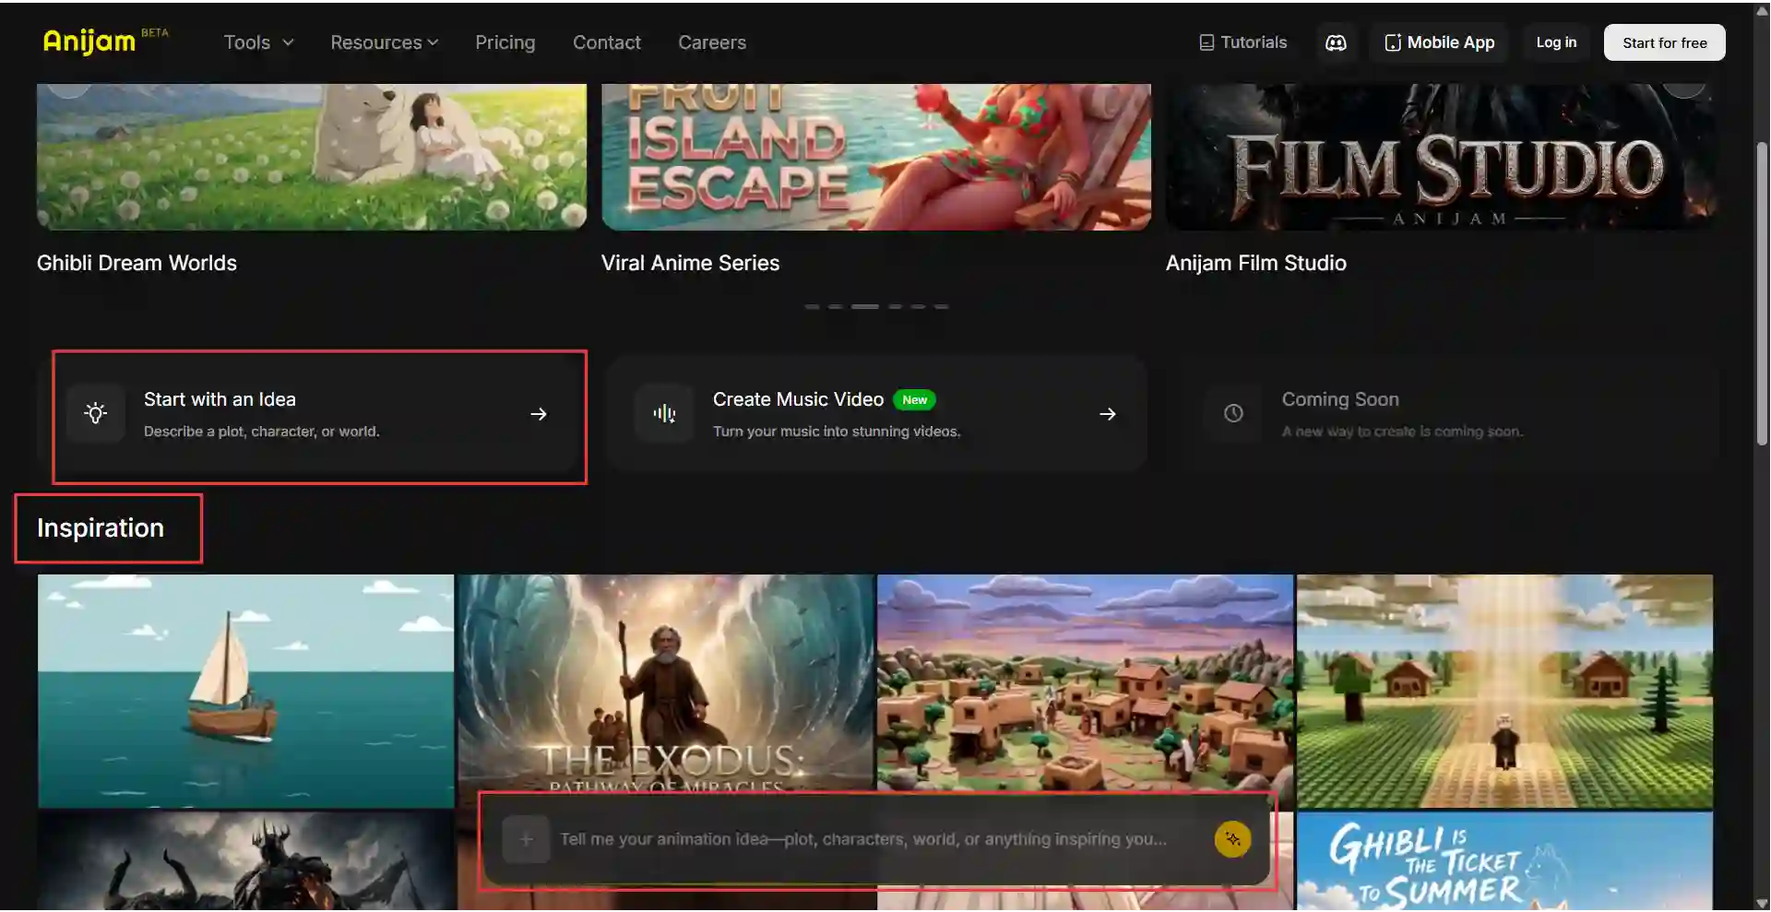Click the Mobile App button
The height and width of the screenshot is (912, 1771).
pyautogui.click(x=1439, y=42)
